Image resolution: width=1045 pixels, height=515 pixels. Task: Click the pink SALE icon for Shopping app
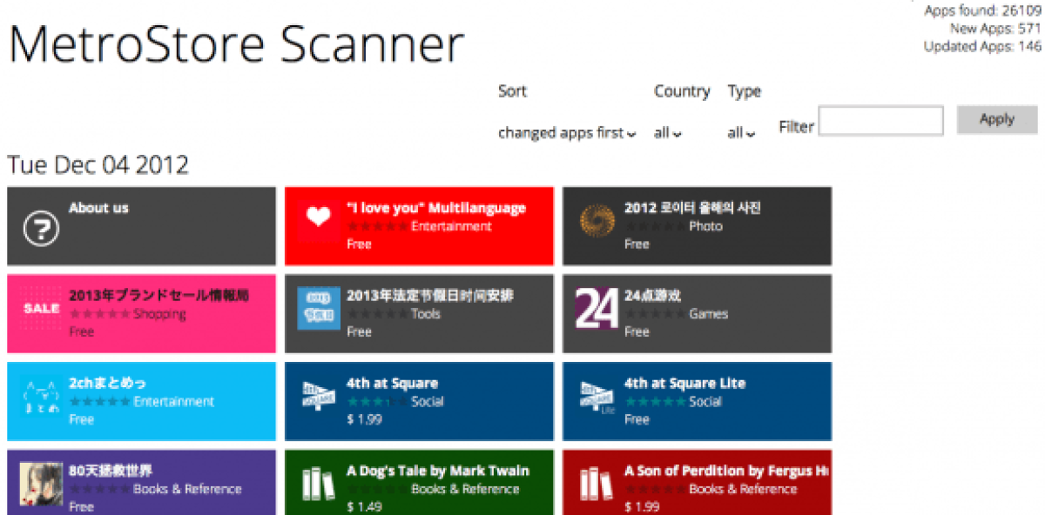(41, 309)
